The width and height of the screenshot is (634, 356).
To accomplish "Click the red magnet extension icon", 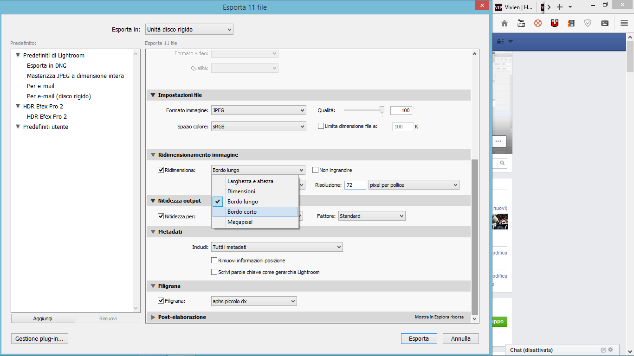I will (555, 23).
